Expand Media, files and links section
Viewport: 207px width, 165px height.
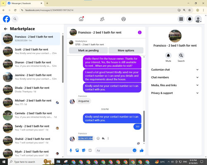(175, 85)
